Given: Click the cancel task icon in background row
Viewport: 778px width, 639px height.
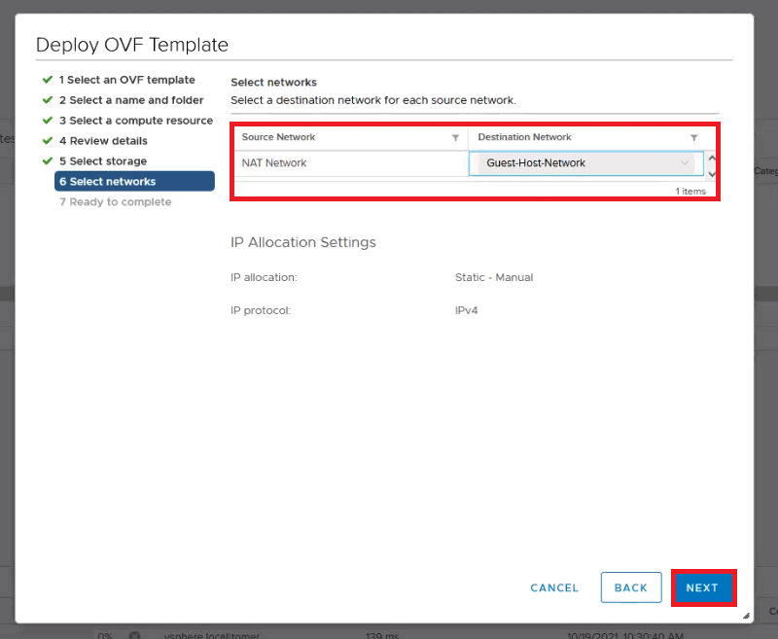Looking at the screenshot, I should 134,635.
